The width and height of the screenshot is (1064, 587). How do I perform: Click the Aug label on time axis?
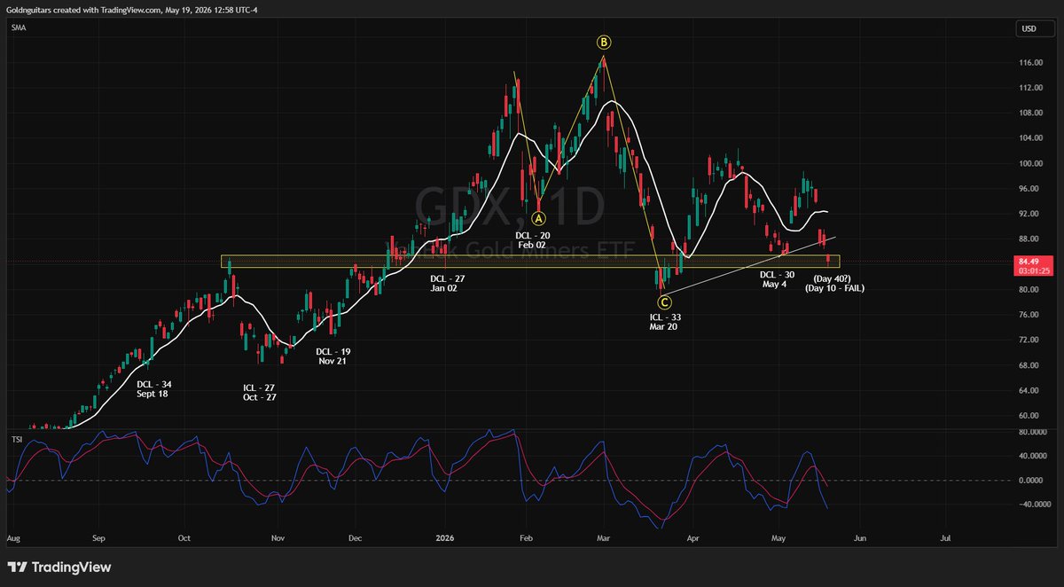click(12, 538)
